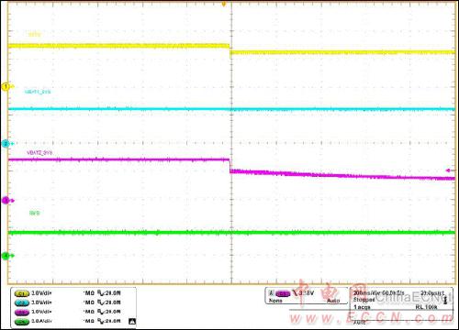This screenshot has width=459, height=330.
Task: Click the trigger Auto mode readout
Action: (x=333, y=301)
